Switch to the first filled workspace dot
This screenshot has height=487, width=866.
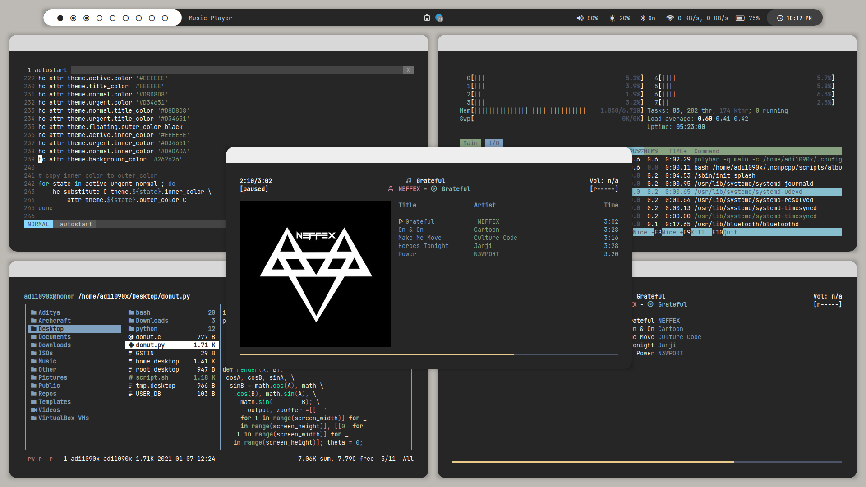[x=60, y=18]
